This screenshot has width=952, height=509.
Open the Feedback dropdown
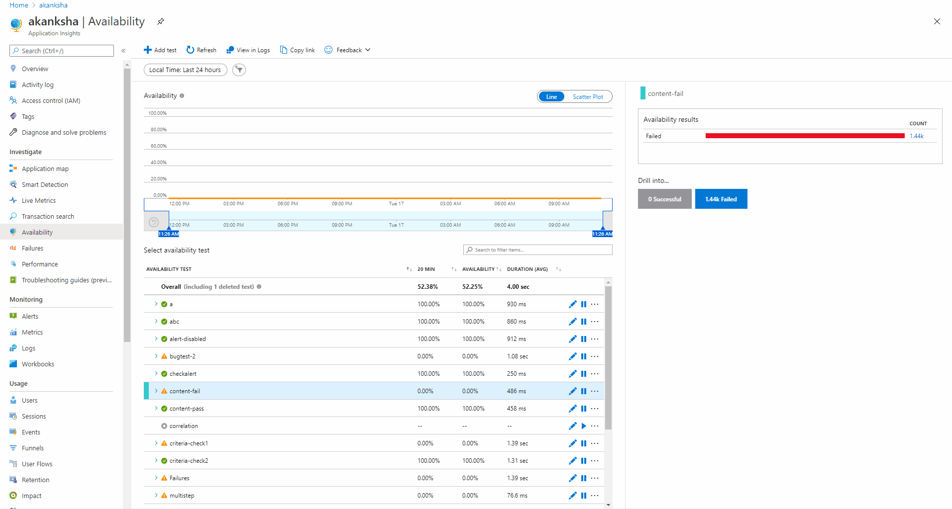pos(347,50)
